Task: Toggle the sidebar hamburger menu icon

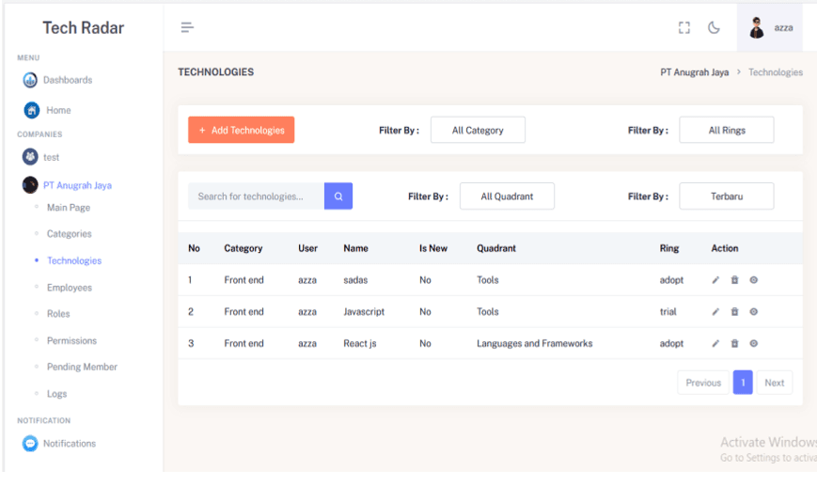Action: click(x=187, y=27)
